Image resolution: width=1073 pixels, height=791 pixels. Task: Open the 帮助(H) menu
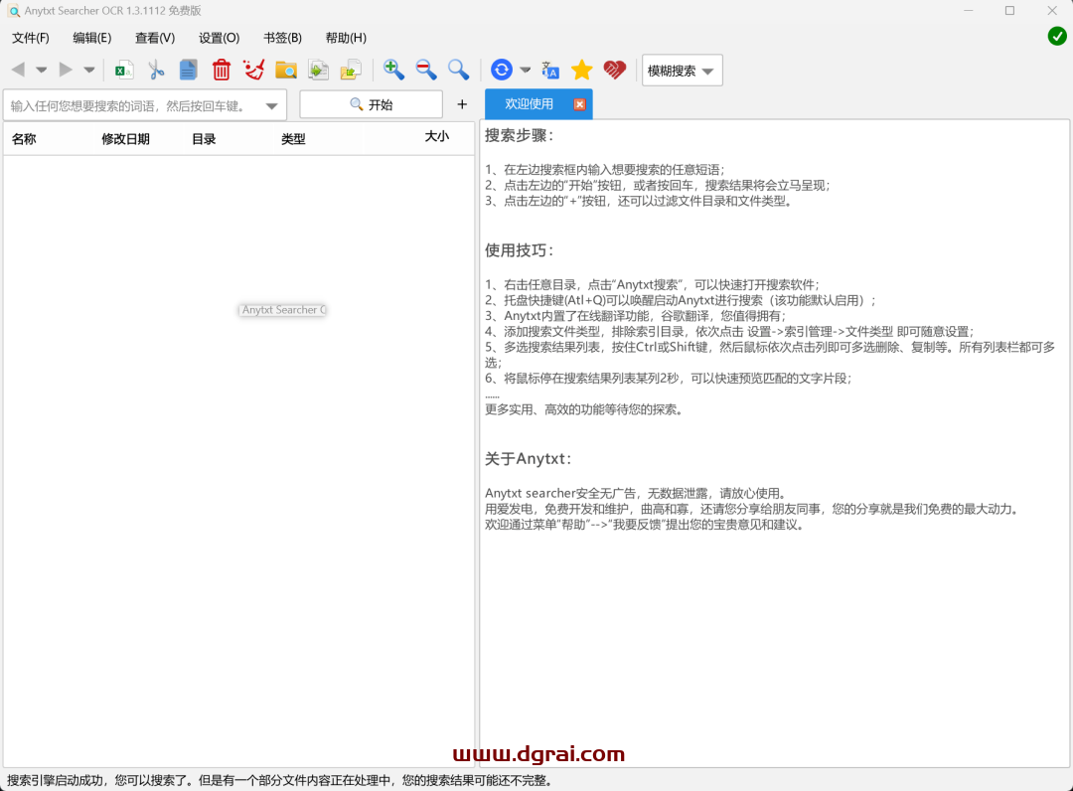pyautogui.click(x=346, y=38)
